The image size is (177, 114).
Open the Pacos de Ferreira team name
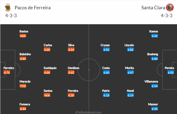pos(33,8)
